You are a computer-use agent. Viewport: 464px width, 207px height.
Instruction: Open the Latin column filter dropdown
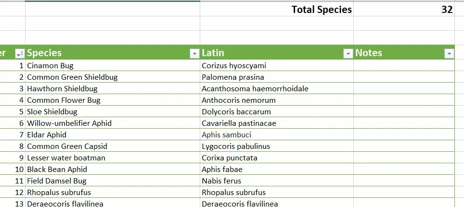(348, 53)
